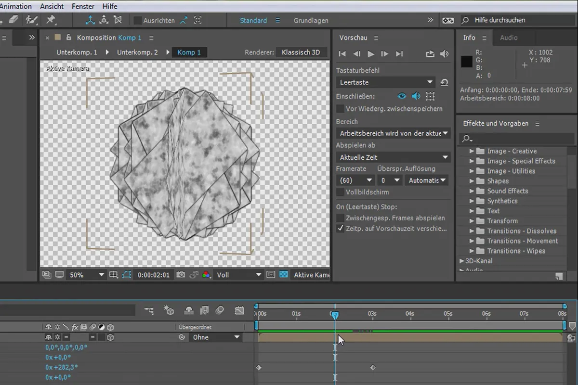Select the Eraser tool in toolbar

click(13, 20)
